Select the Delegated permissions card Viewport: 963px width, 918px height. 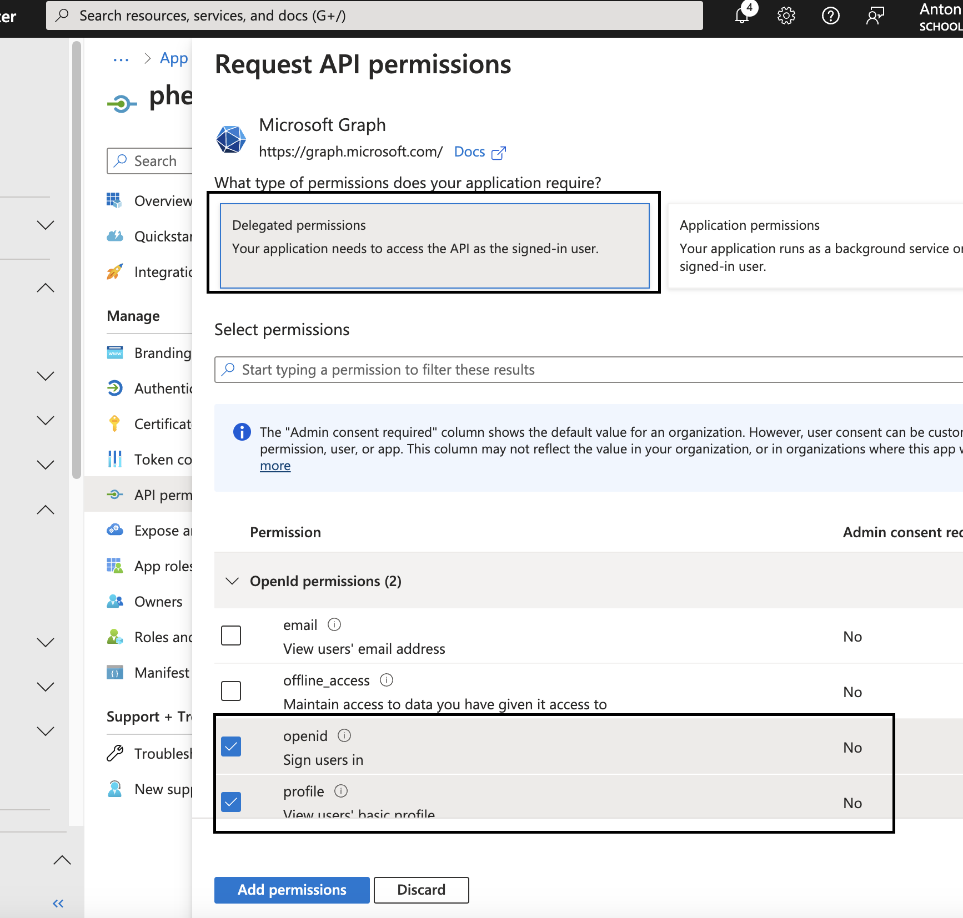[x=435, y=246]
